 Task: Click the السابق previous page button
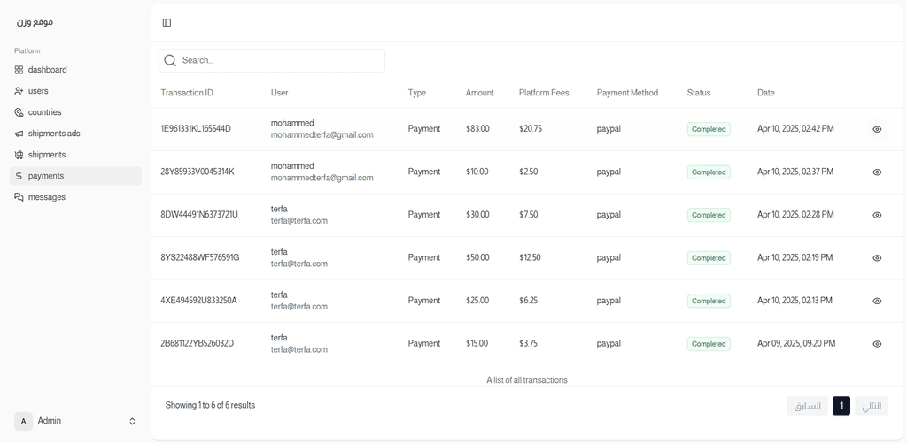tap(808, 406)
